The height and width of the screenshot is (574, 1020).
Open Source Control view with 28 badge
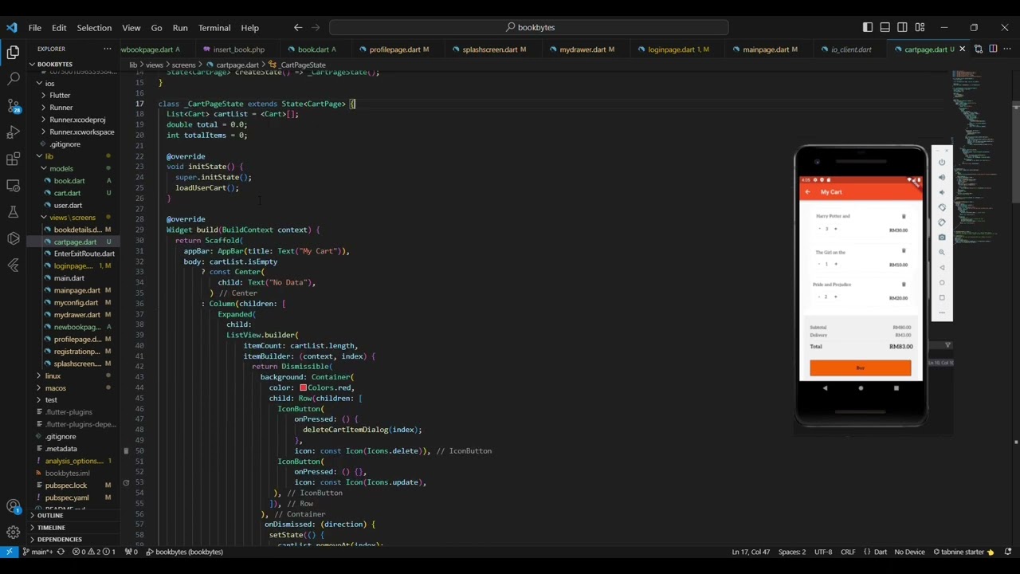(x=13, y=105)
